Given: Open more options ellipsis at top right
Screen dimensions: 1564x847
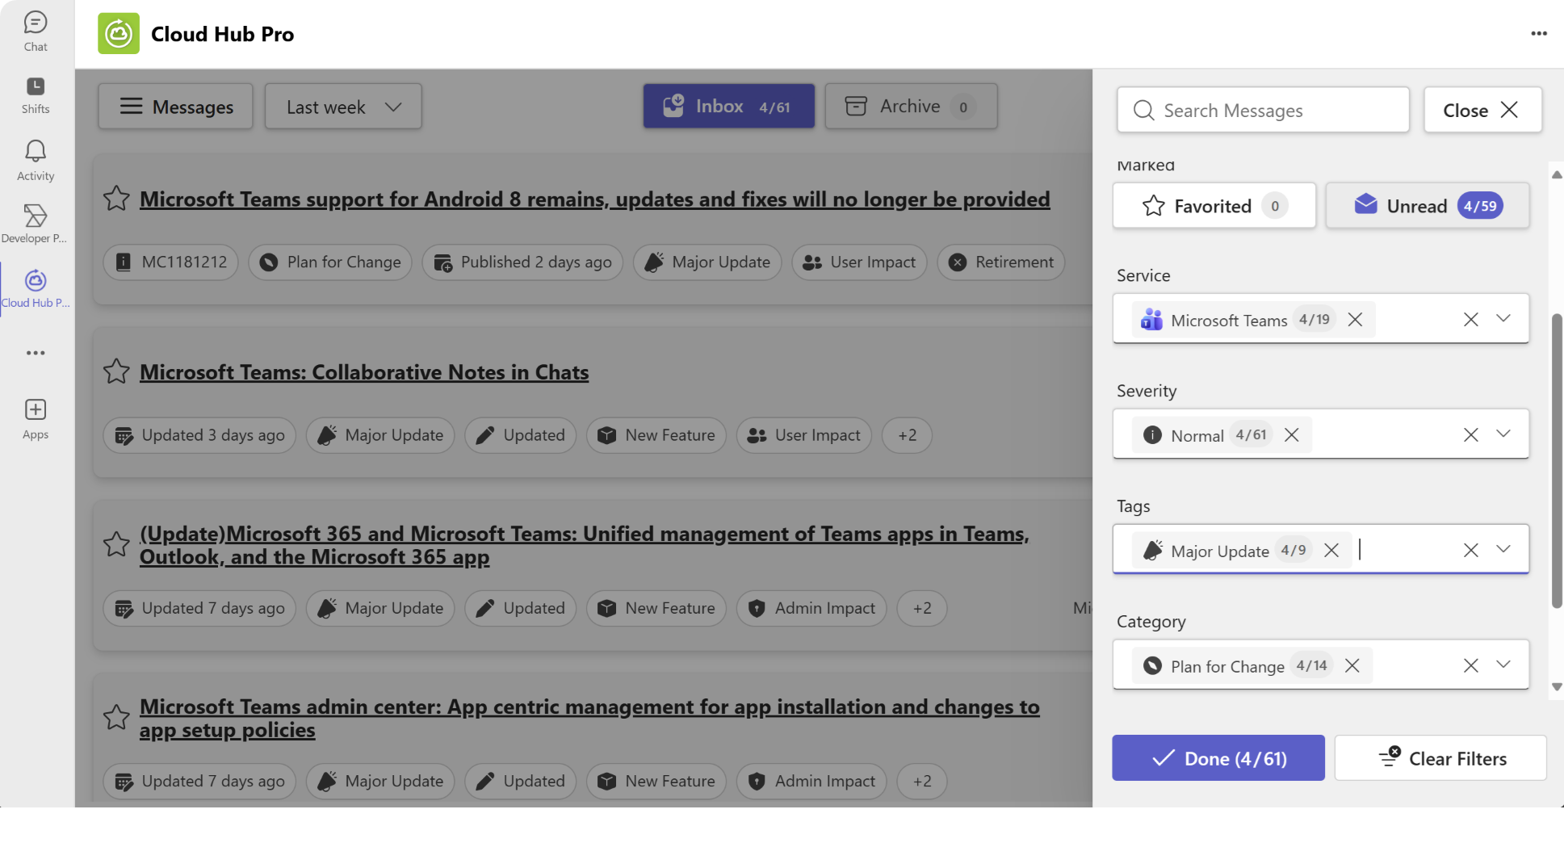Looking at the screenshot, I should 1538,34.
